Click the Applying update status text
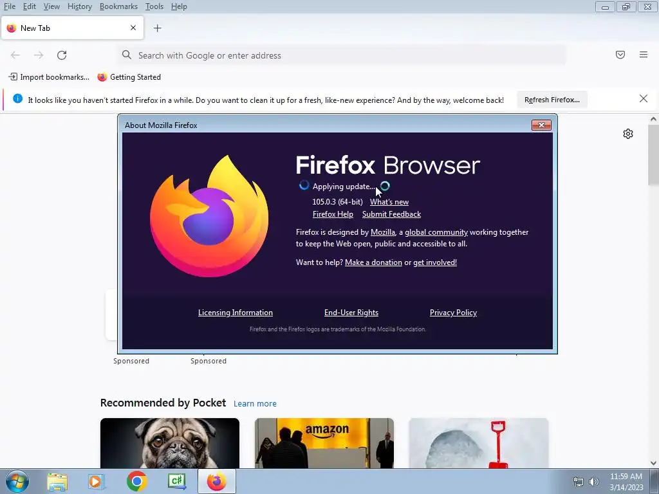This screenshot has height=494, width=659. pos(344,187)
